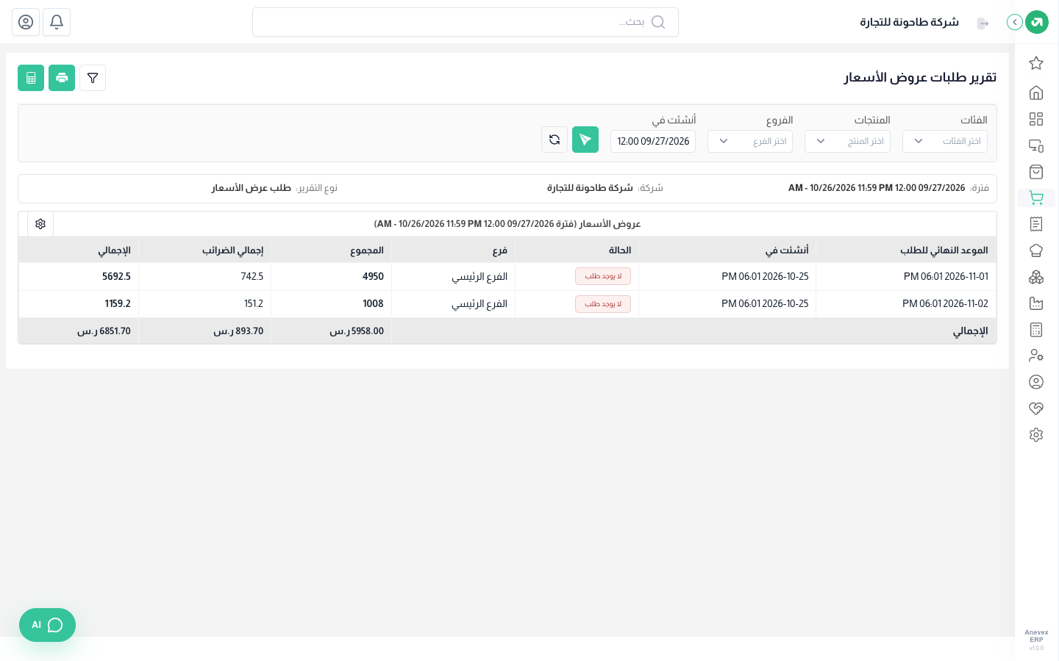
Task: Open inventory cubes icon in sidebar
Action: tap(1036, 277)
